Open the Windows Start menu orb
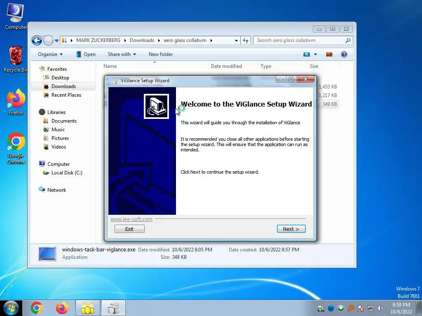The width and height of the screenshot is (422, 316). click(11, 308)
